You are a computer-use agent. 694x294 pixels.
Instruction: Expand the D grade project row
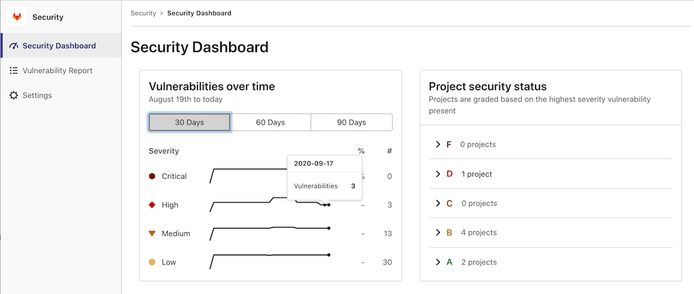tap(438, 174)
